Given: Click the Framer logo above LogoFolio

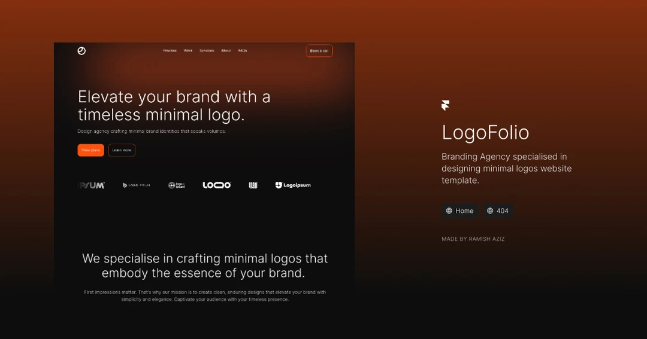Looking at the screenshot, I should 445,105.
